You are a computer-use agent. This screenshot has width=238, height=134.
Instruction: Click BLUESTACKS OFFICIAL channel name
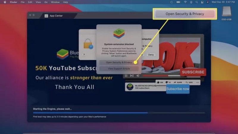point(146,86)
